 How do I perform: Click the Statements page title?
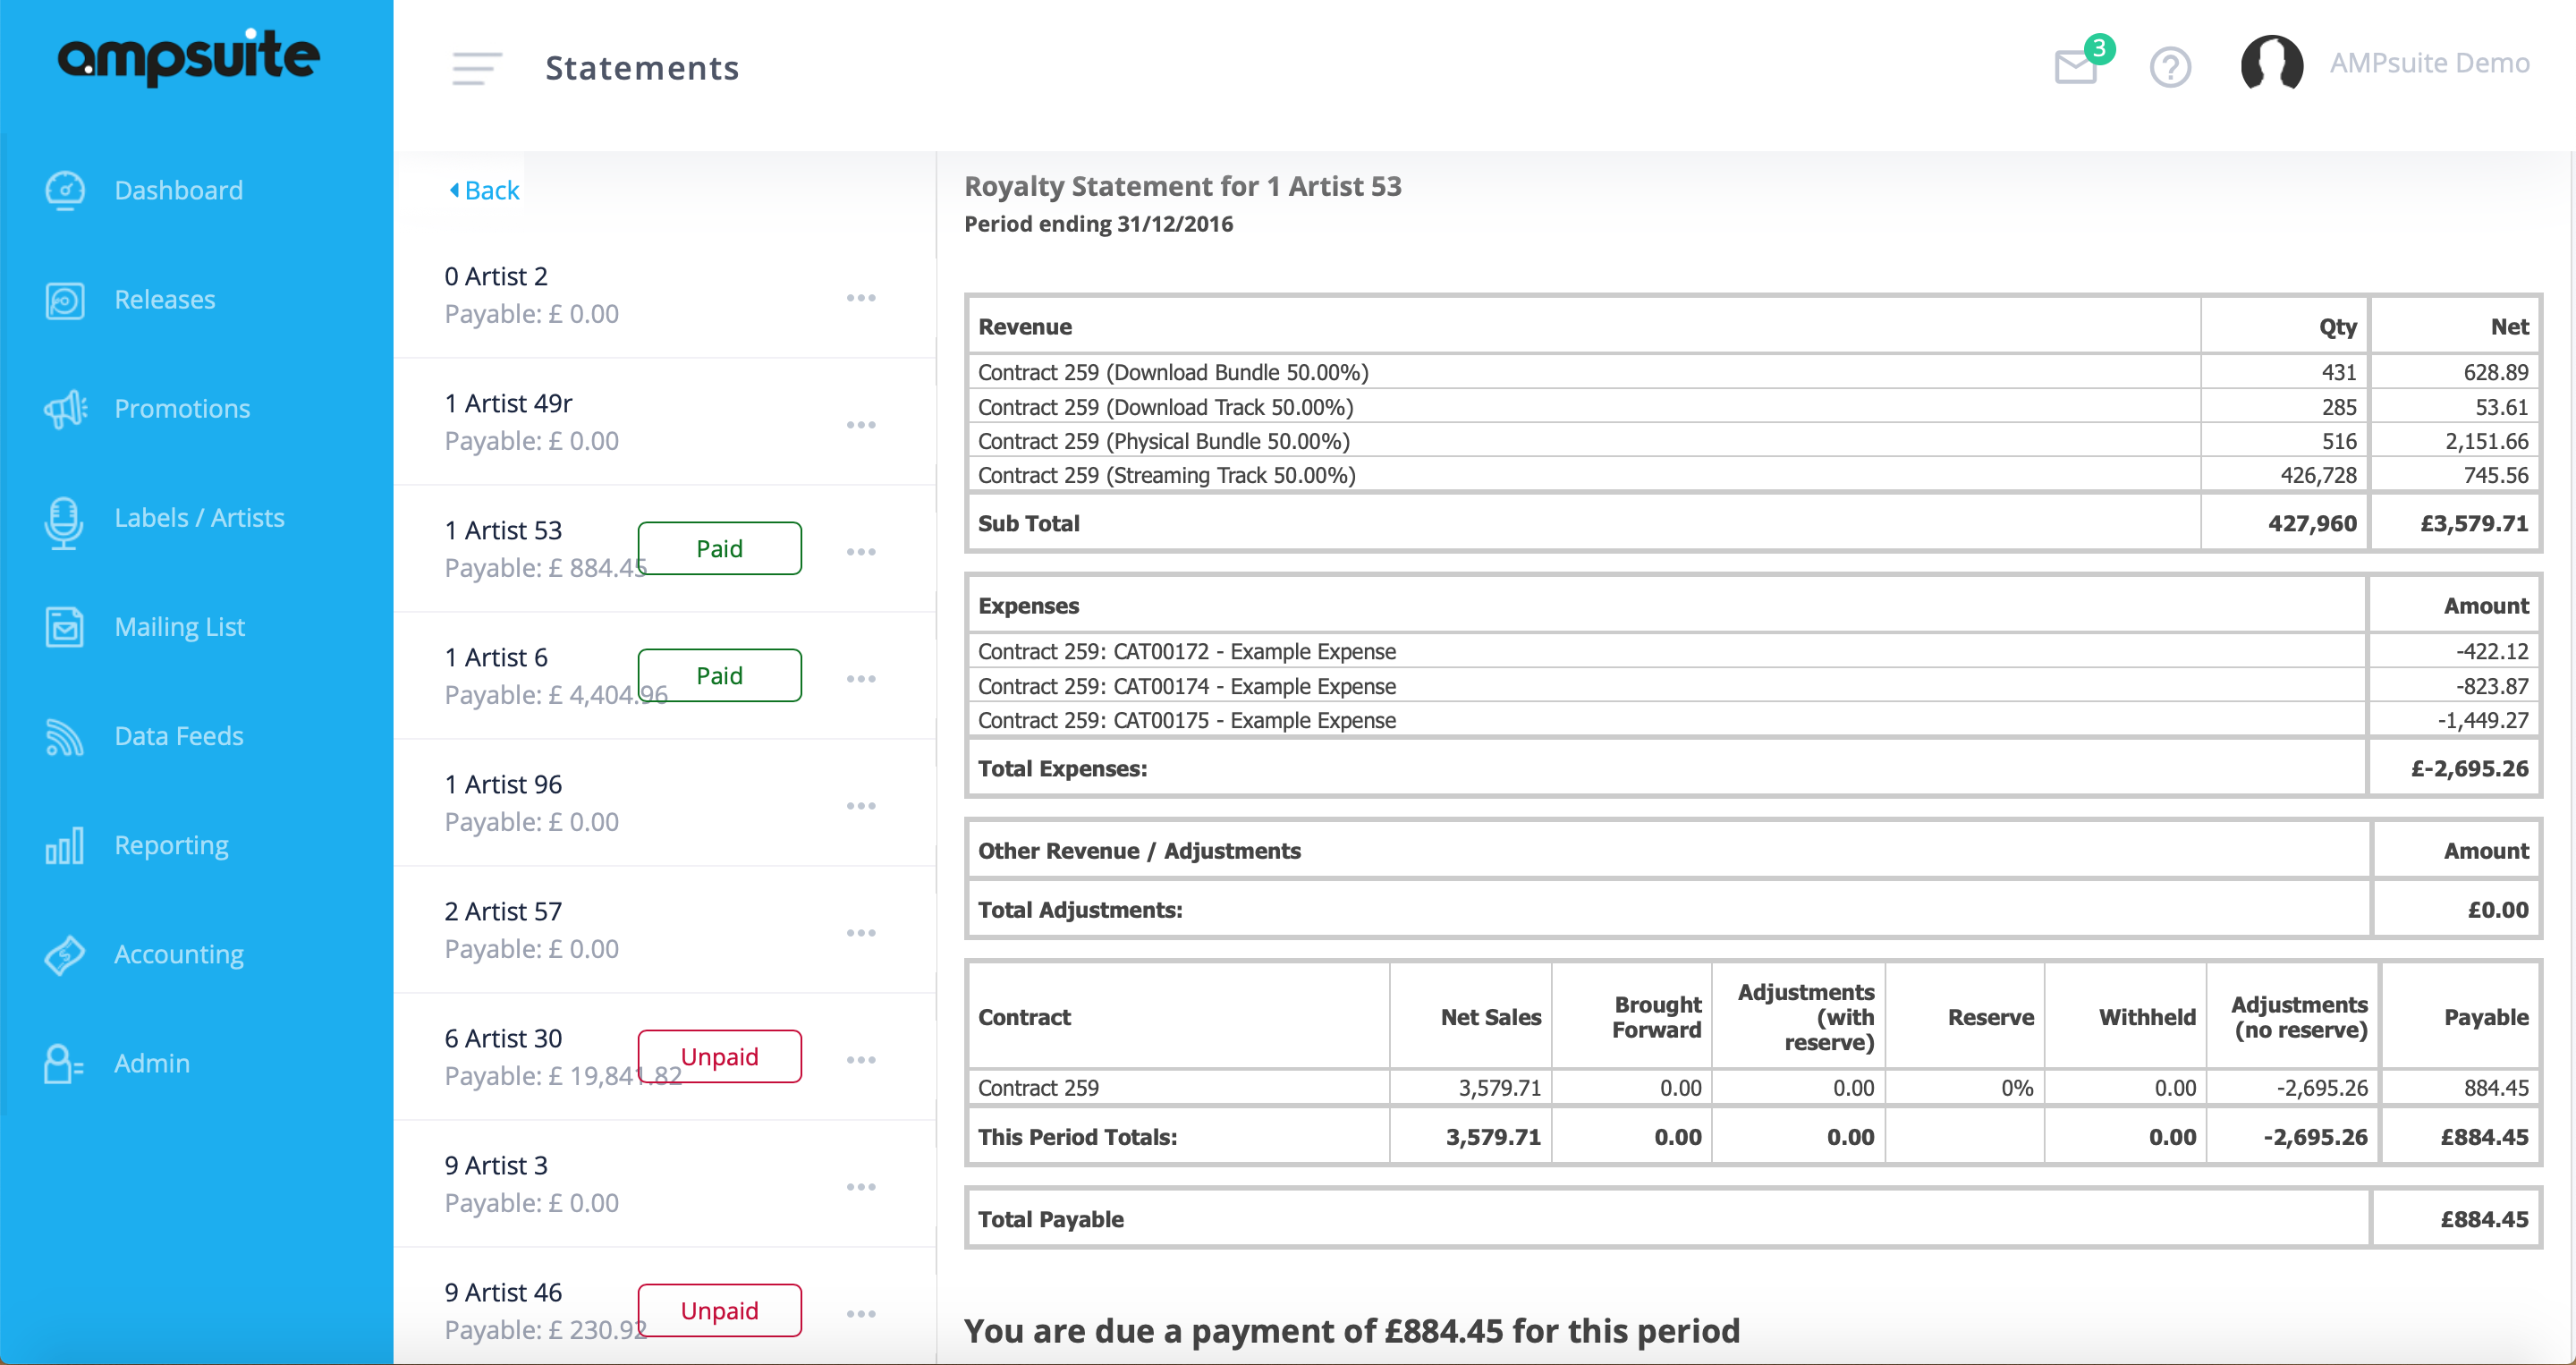tap(642, 68)
